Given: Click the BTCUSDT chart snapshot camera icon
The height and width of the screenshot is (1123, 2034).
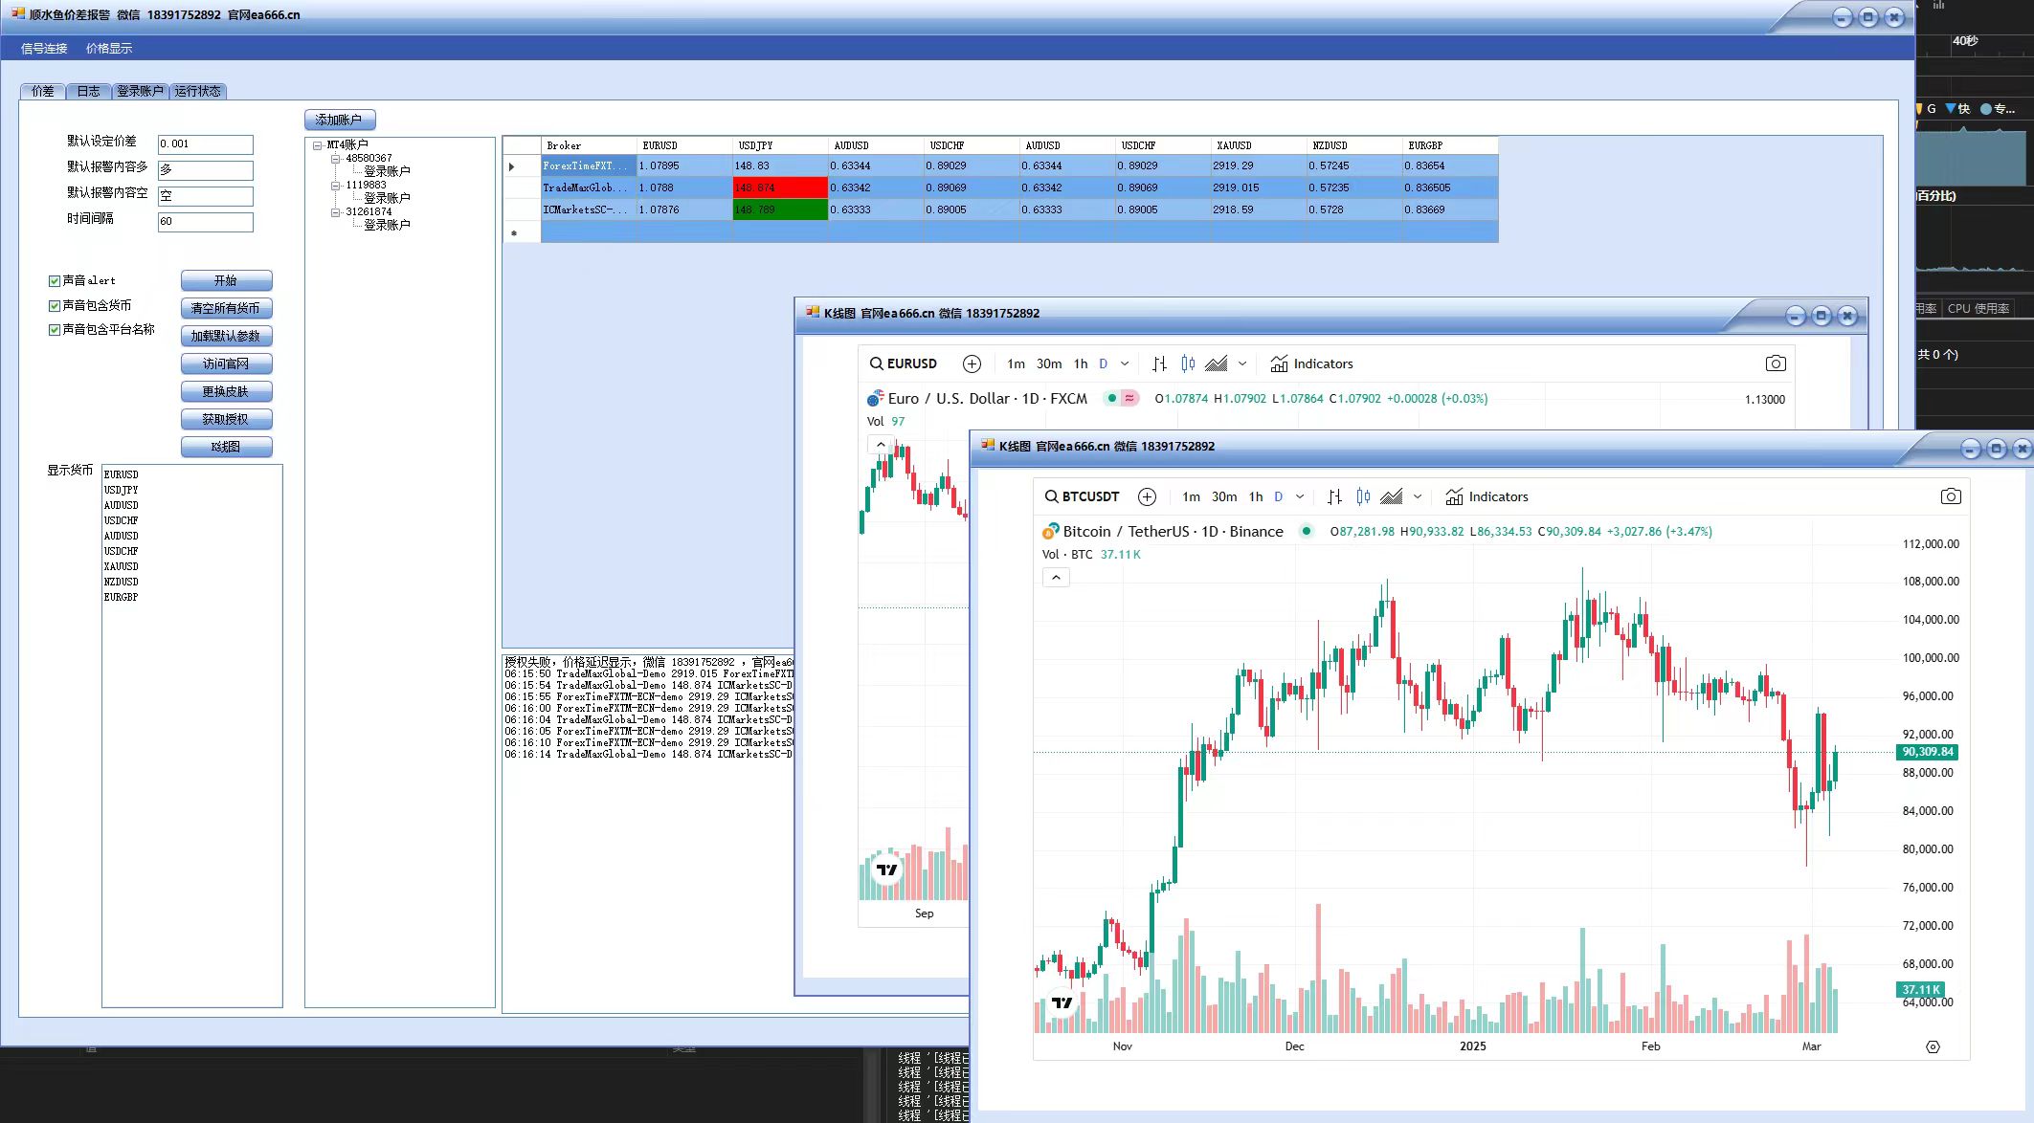Looking at the screenshot, I should [x=1950, y=496].
